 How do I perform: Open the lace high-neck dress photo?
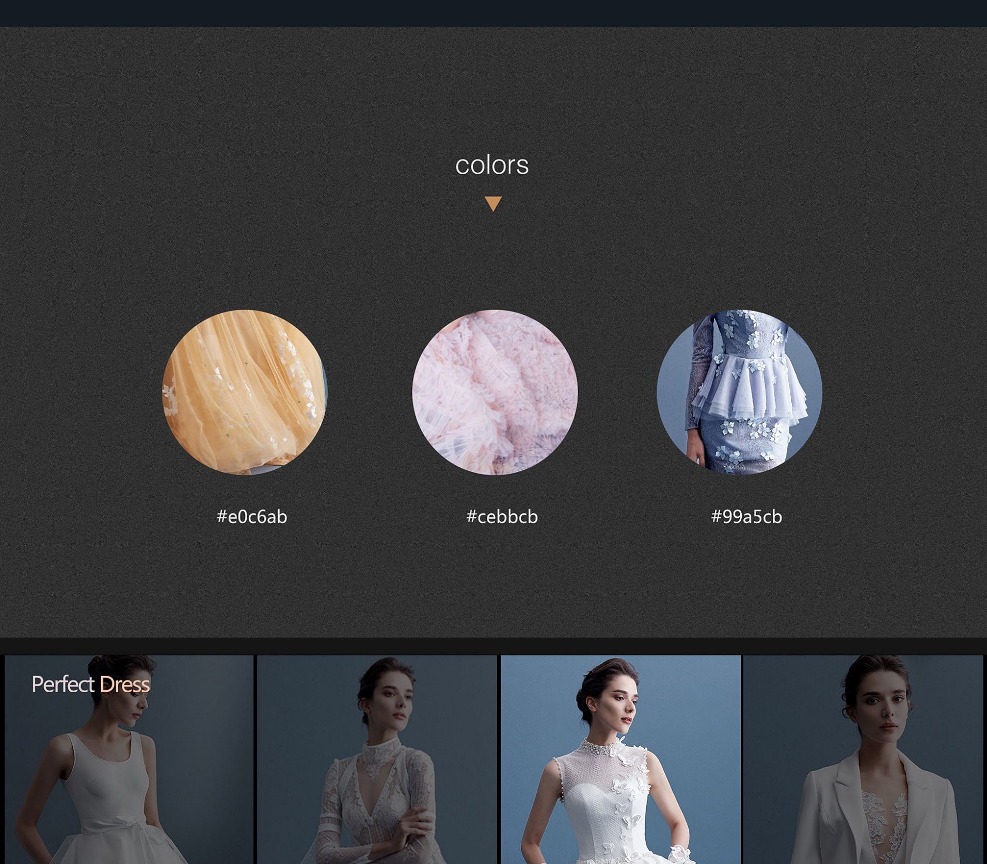377,759
